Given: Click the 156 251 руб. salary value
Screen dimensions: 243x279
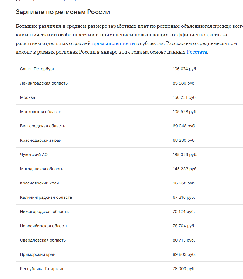Looking at the screenshot, I should pos(185,97).
